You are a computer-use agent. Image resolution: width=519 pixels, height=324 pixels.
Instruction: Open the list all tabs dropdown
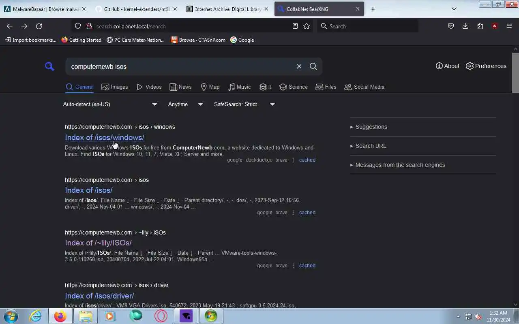(x=454, y=9)
